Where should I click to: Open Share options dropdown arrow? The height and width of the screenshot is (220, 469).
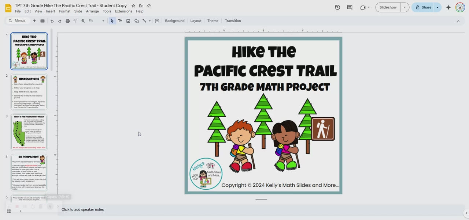point(437,7)
